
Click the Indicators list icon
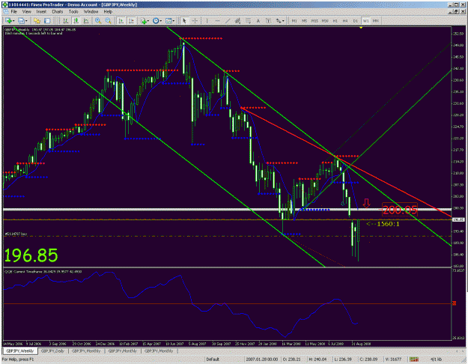[x=144, y=21]
